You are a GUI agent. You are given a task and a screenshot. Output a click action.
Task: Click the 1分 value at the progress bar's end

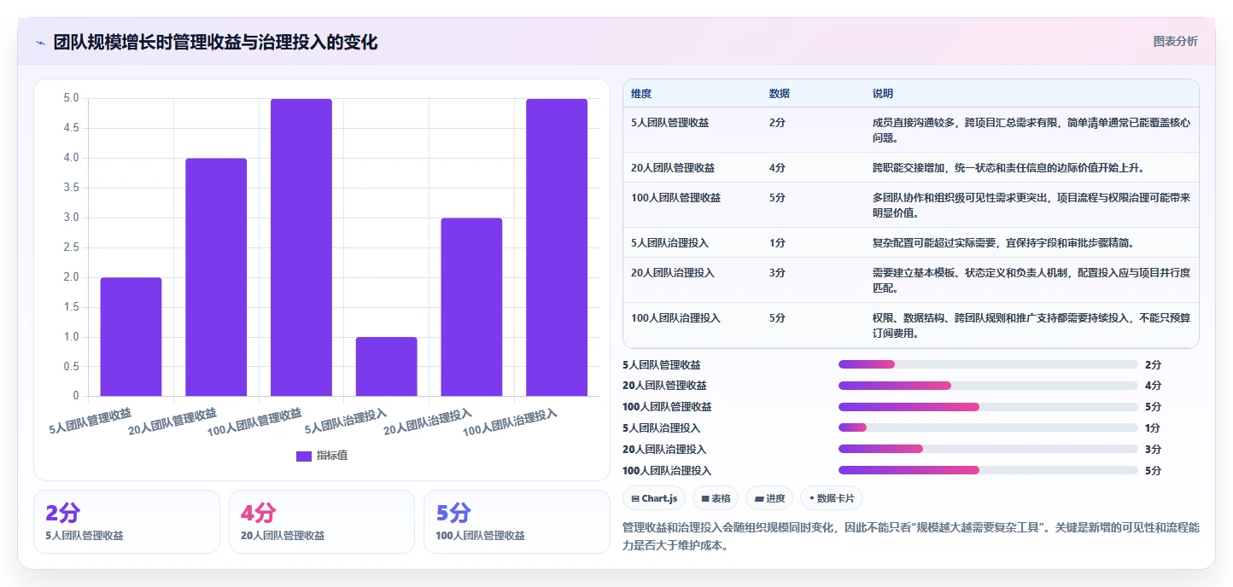point(1153,427)
